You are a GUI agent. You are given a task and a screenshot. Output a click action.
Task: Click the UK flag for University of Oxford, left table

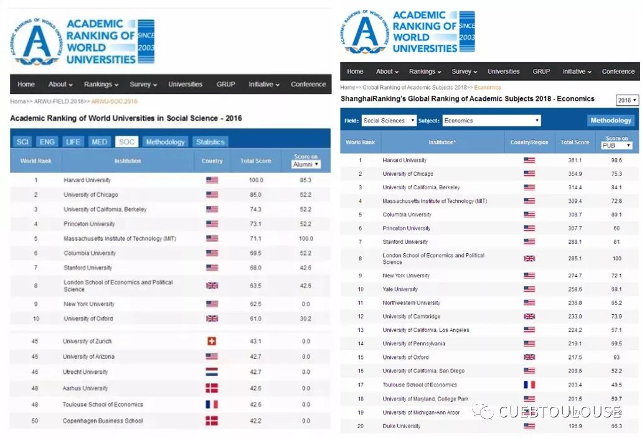212,319
